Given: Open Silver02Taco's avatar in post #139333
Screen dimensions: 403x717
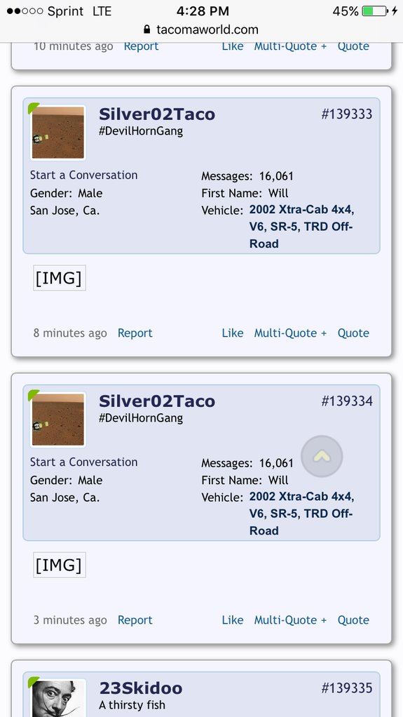Looking at the screenshot, I should 58,133.
